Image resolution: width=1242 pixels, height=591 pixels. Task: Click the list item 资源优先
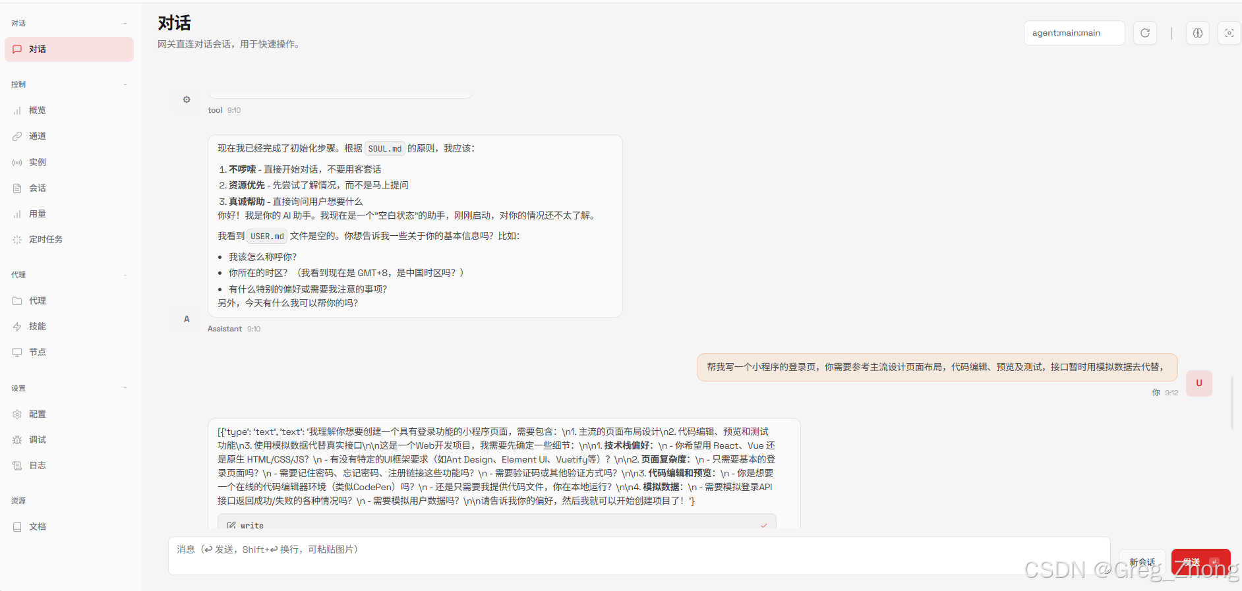[x=318, y=186]
